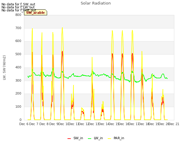Click the yellow PAR_in legend color marker
The height and width of the screenshot is (144, 192).
click(x=109, y=139)
